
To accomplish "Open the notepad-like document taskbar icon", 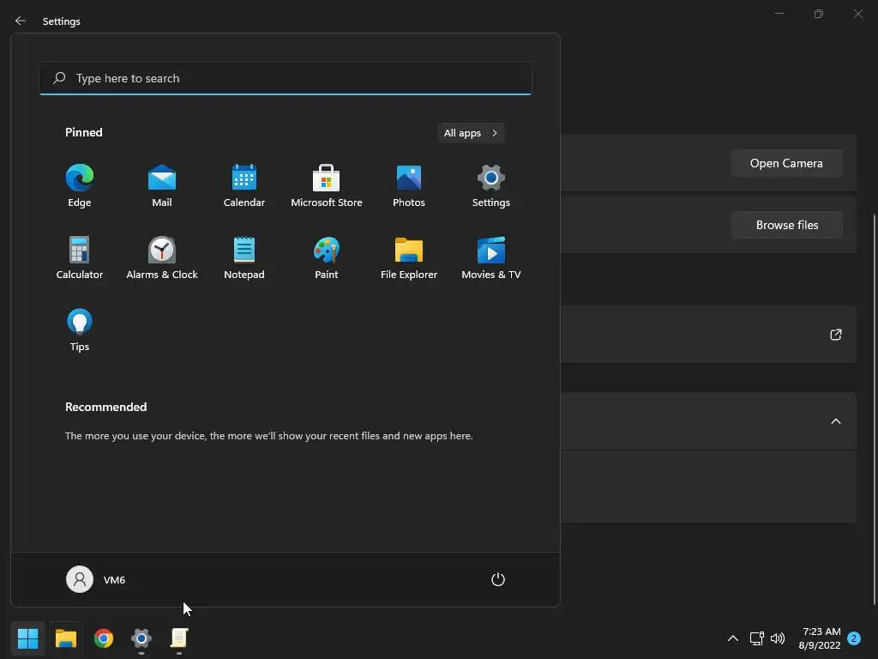I will click(179, 638).
